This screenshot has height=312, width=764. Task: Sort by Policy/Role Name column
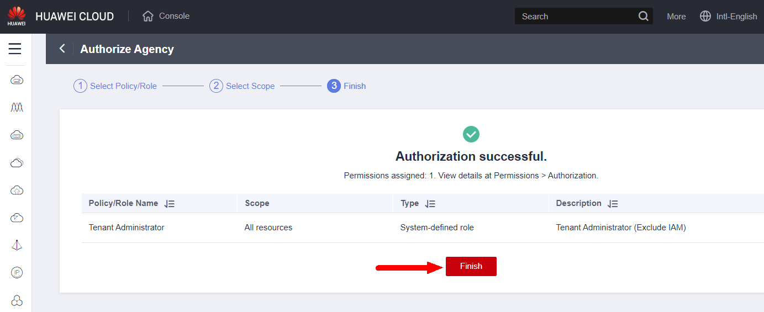pos(170,204)
